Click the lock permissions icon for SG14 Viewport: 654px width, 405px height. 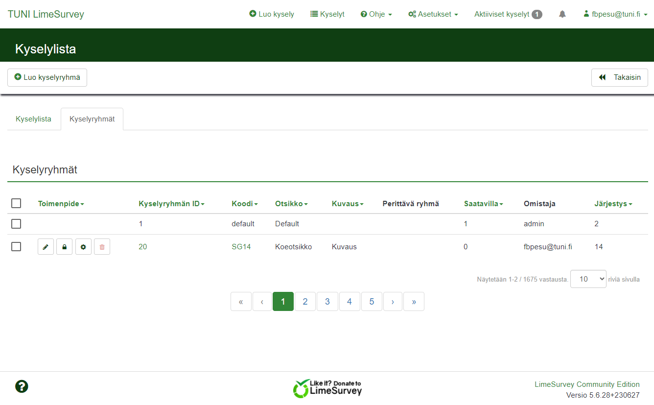[64, 247]
